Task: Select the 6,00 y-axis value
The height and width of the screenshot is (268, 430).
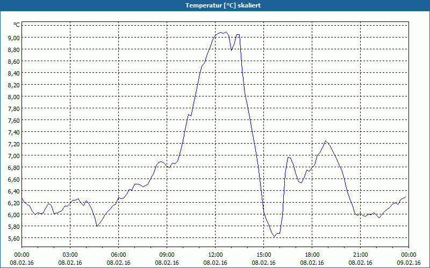Action: point(14,215)
